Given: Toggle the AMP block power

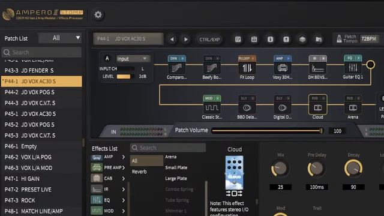Looking at the screenshot, I should click(288, 59).
